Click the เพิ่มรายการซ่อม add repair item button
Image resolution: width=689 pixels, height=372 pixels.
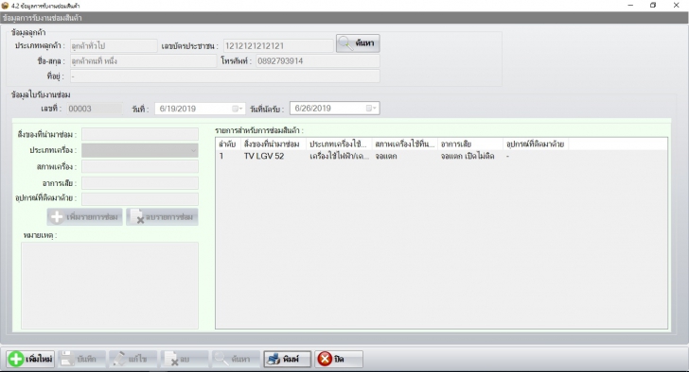85,217
